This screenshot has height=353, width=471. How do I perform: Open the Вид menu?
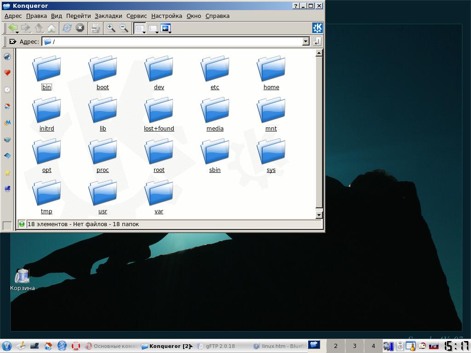(x=57, y=16)
